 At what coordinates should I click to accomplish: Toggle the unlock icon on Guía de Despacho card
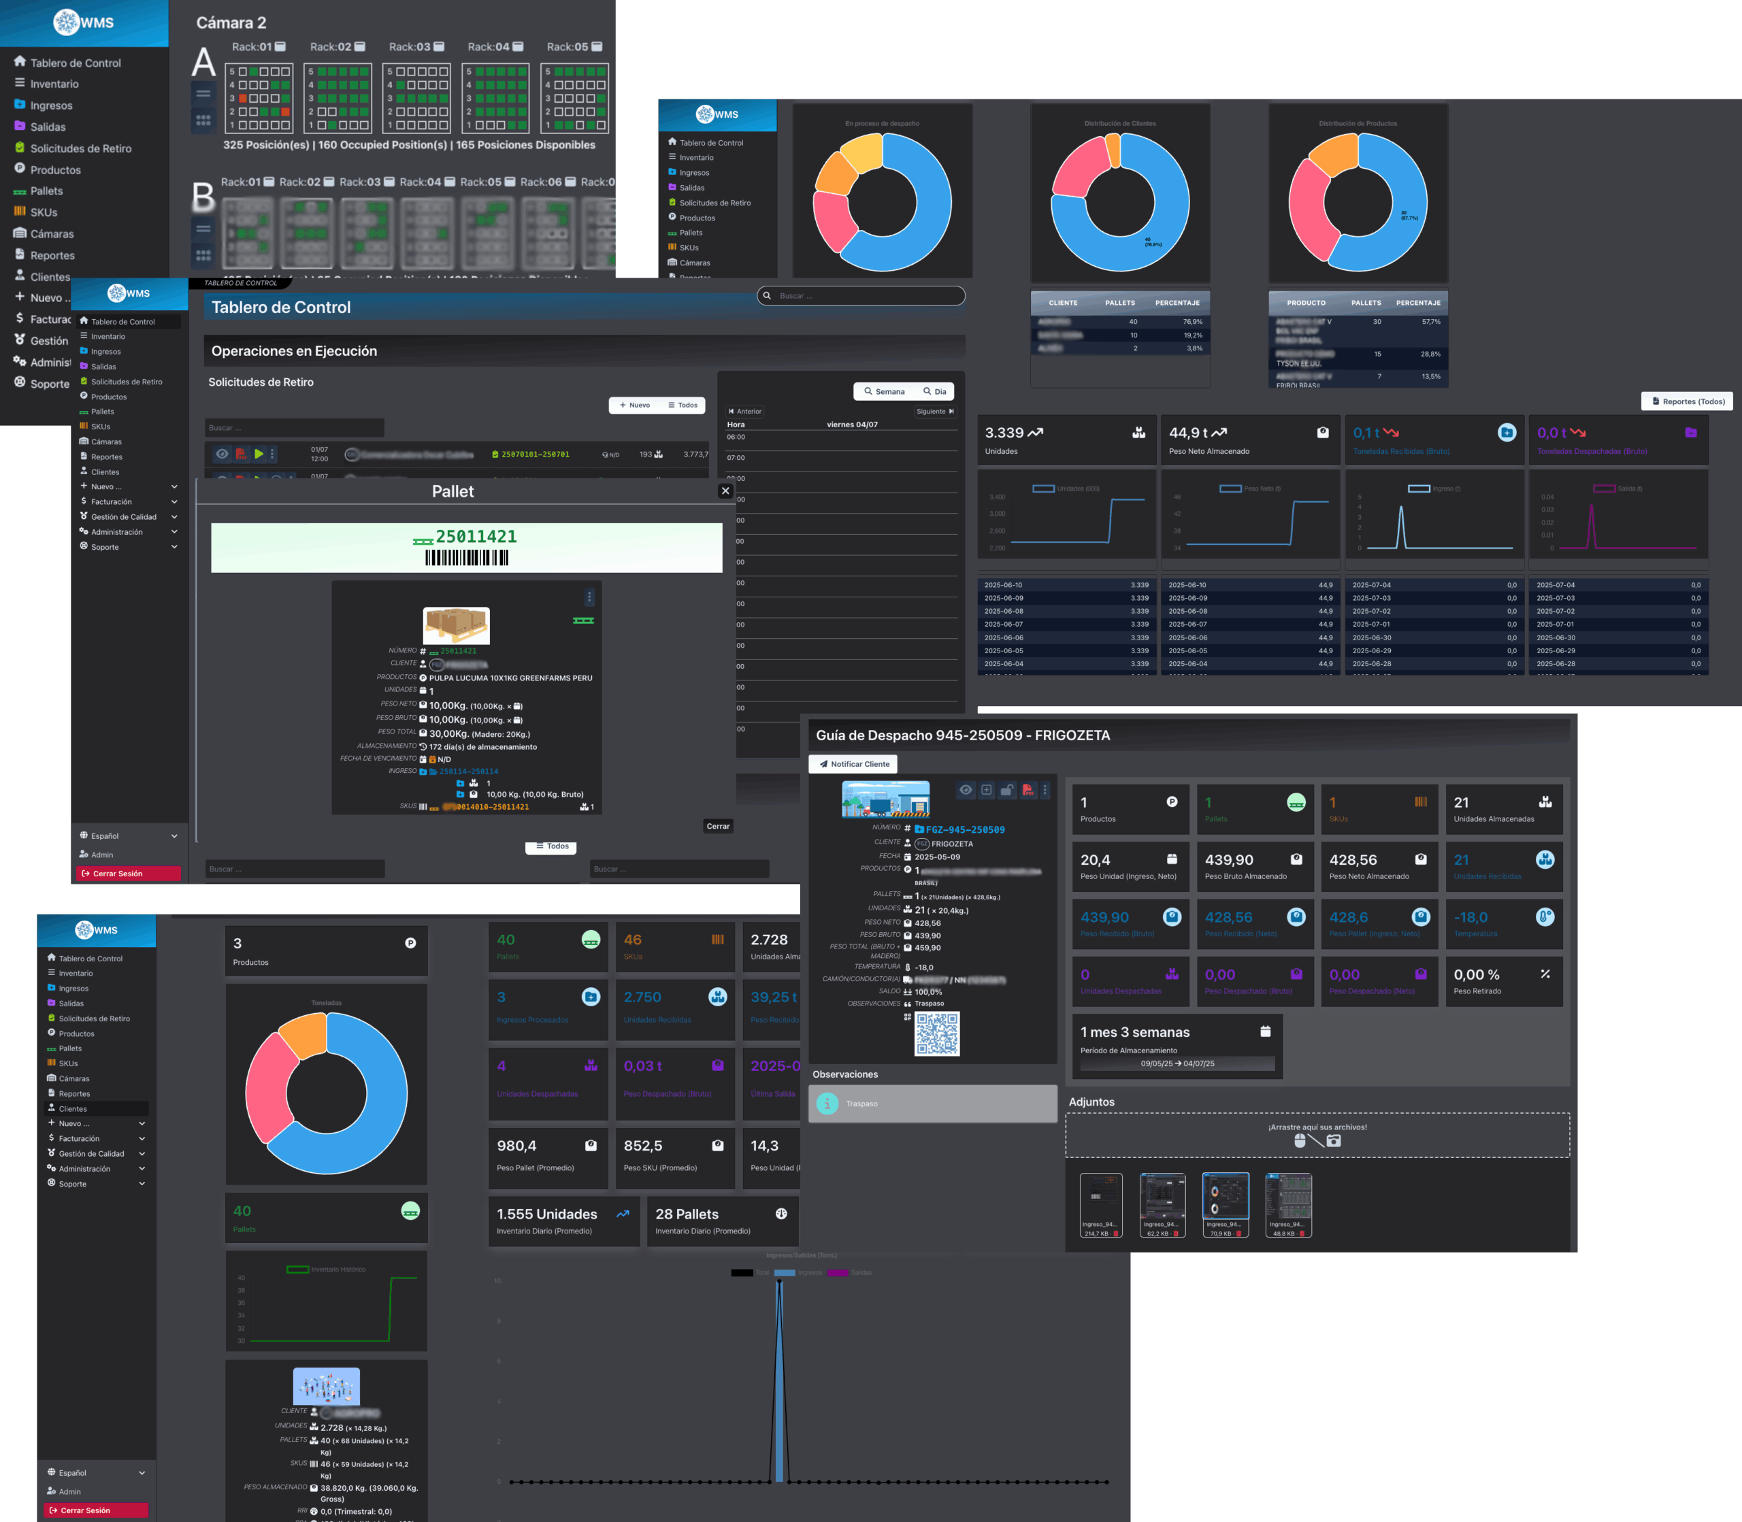click(1007, 790)
